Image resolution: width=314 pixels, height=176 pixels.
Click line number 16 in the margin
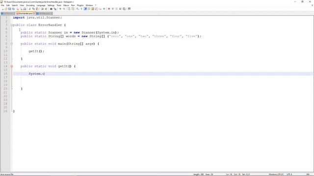pyautogui.click(x=5, y=74)
